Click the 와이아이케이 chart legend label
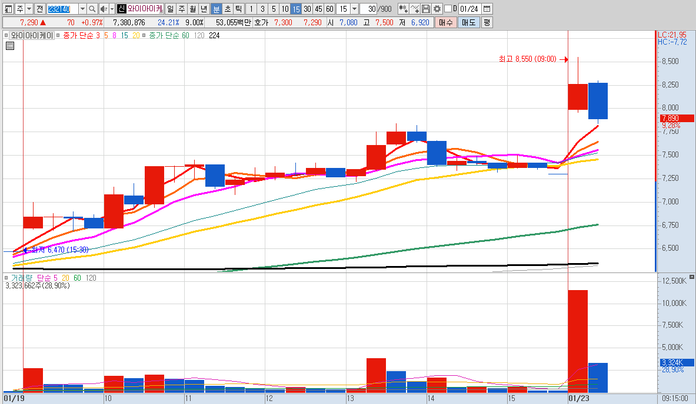The width and height of the screenshot is (696, 404). tap(32, 35)
